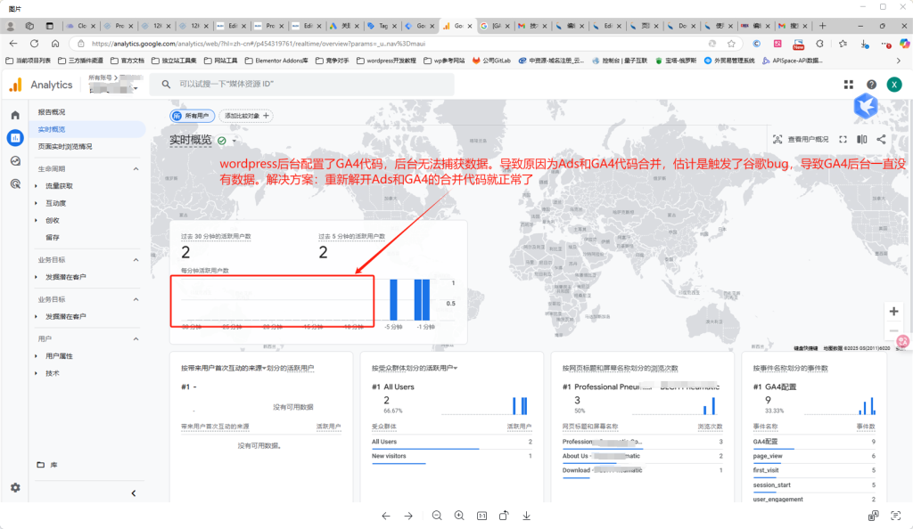
Task: Collapse the 生命周期 section
Action: (x=136, y=169)
